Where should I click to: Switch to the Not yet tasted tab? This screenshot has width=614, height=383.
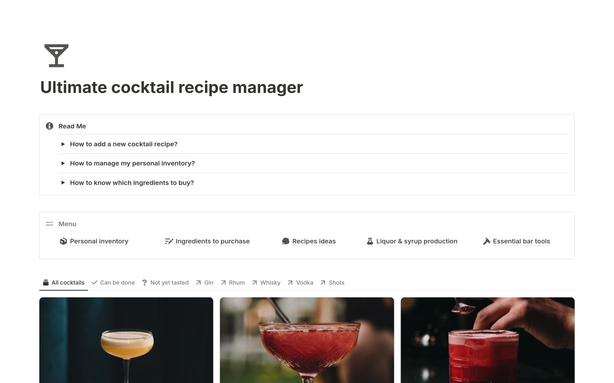(165, 283)
